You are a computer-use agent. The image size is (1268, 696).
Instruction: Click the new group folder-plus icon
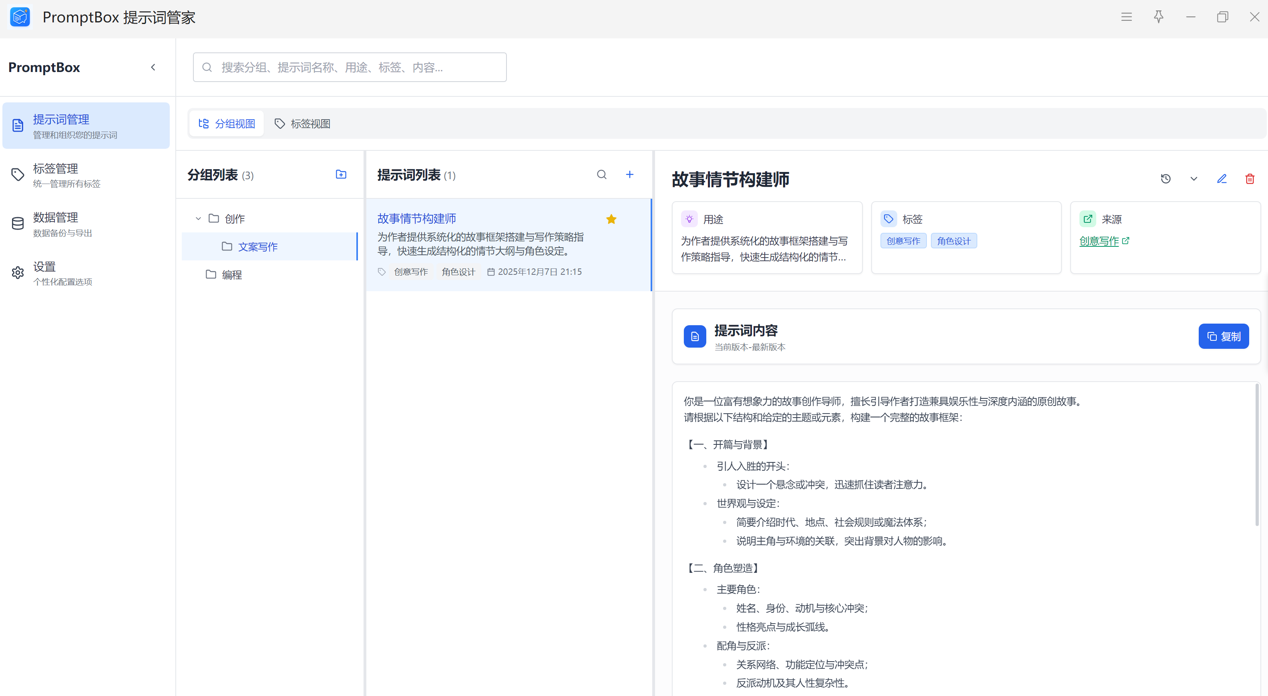341,175
